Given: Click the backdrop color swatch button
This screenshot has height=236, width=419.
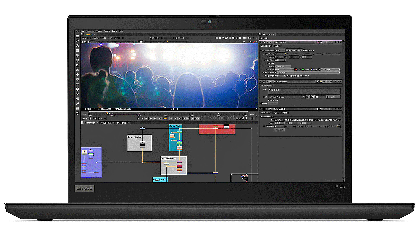Looking at the screenshot, I should [x=333, y=97].
